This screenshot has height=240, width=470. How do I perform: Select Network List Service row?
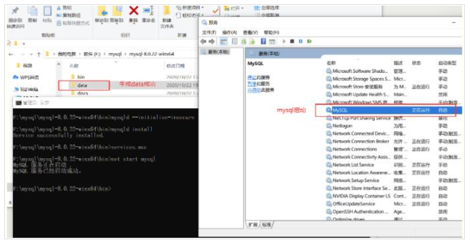click(x=393, y=165)
